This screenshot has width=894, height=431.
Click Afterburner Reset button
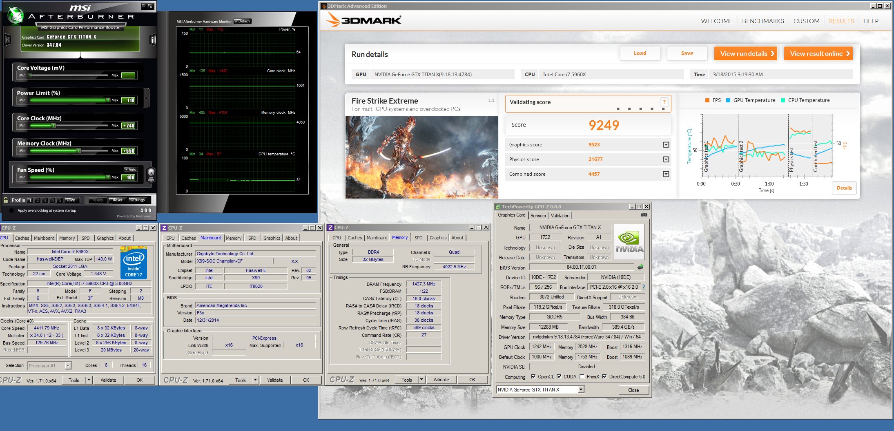117,200
